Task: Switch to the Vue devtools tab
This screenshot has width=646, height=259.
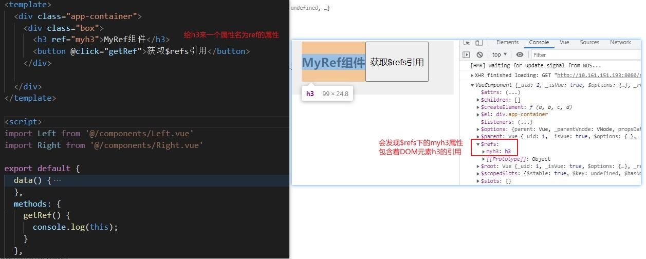Action: click(x=564, y=43)
